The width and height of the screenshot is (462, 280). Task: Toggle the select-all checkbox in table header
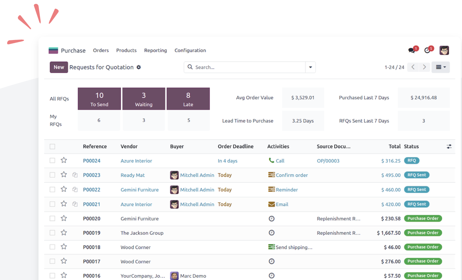point(52,146)
